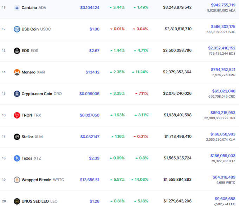The width and height of the screenshot is (239, 211).
Task: Click circulating supply 32,909,883,222 TRX
Action: (220, 118)
